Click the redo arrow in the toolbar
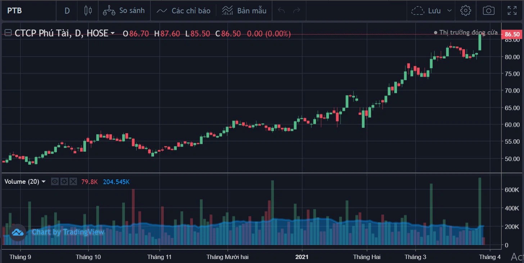The width and height of the screenshot is (524, 263). pyautogui.click(x=297, y=10)
